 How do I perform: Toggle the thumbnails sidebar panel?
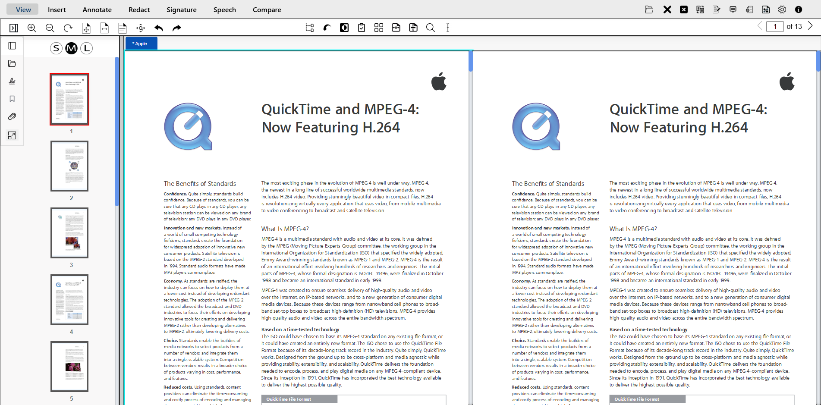tap(12, 46)
